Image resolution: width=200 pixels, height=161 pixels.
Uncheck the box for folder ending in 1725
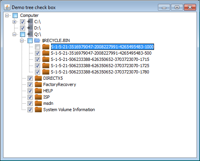[x=37, y=66]
